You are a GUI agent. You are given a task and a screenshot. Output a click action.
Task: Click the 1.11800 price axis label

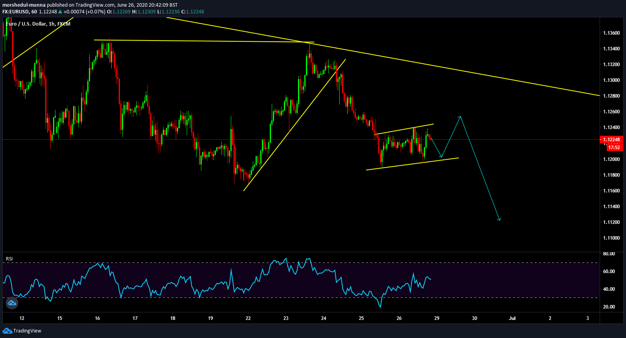coord(611,175)
